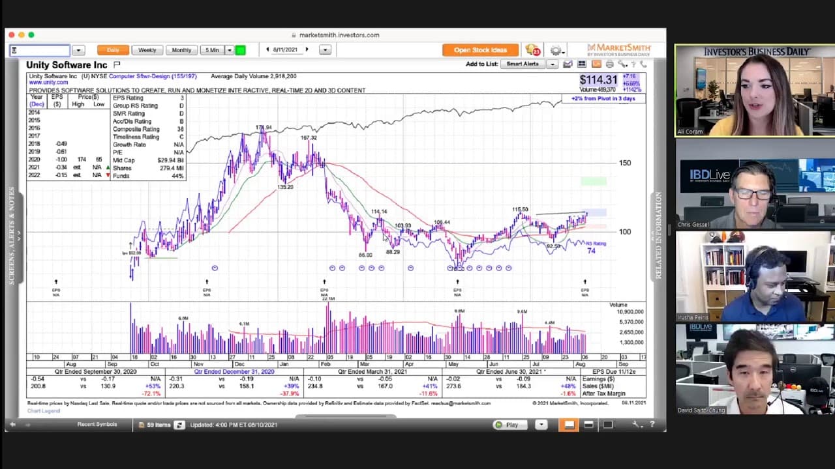Open the date picker dropdown after 8/11/2021
Image resolution: width=835 pixels, height=469 pixels.
pos(325,50)
